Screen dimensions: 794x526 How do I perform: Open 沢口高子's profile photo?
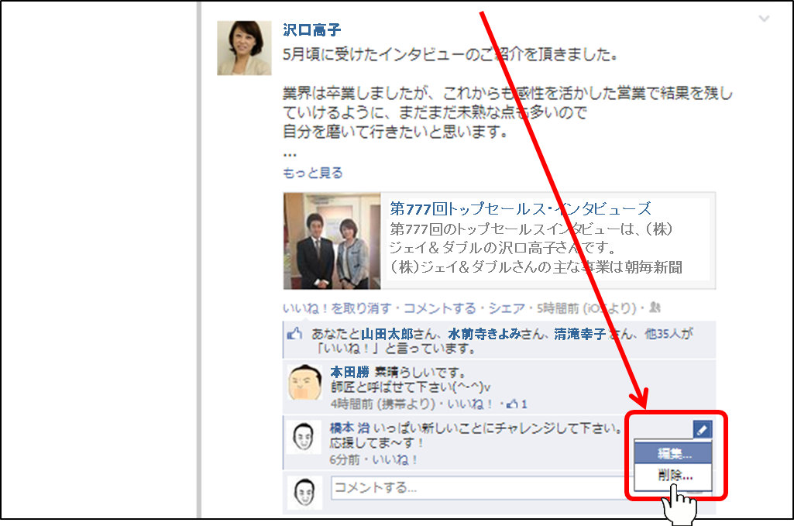244,48
